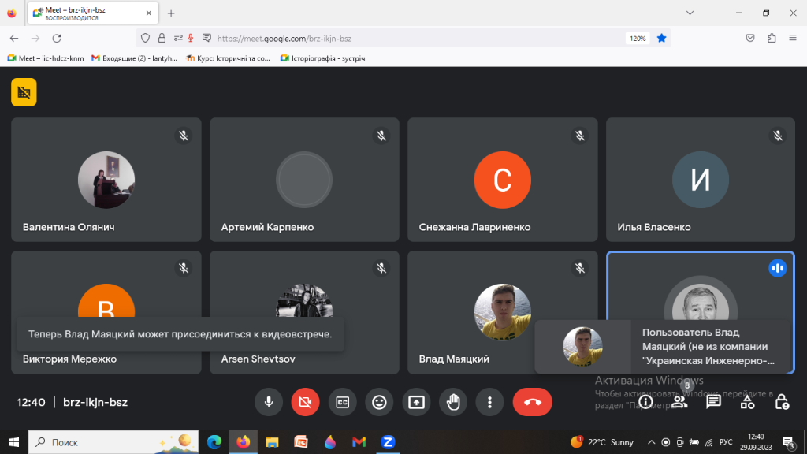Click muted mic icon on Arsen Shevtsov tile
This screenshot has height=454, width=807.
point(381,268)
